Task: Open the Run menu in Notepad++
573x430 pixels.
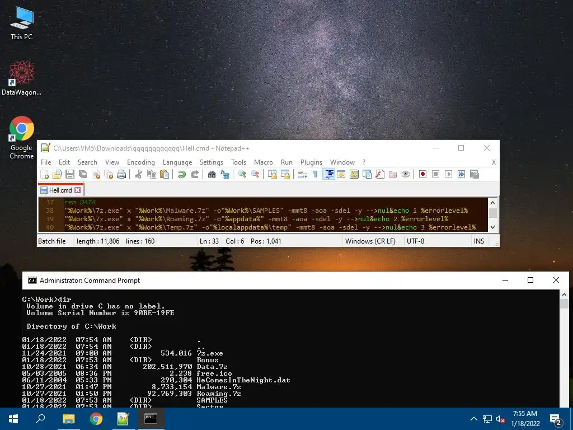Action: (286, 162)
